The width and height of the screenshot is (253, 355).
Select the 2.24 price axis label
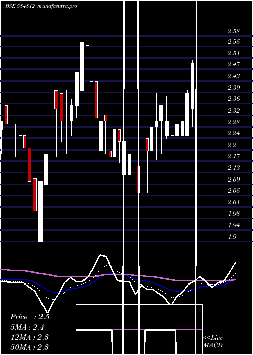234,133
